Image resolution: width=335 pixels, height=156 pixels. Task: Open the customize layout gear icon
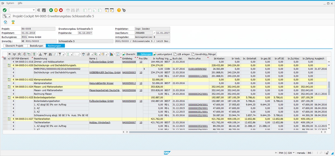[x=124, y=10]
